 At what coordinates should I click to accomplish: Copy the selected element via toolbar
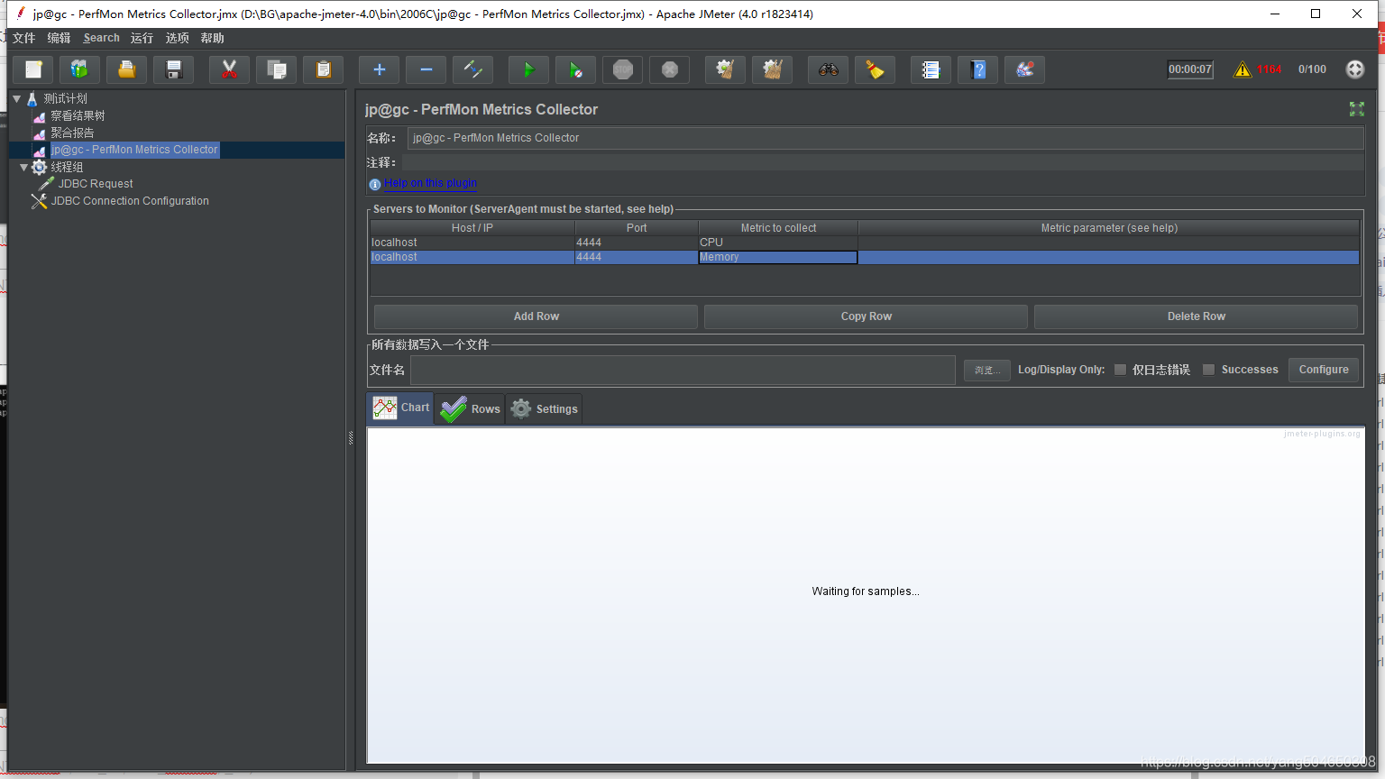[x=277, y=69]
